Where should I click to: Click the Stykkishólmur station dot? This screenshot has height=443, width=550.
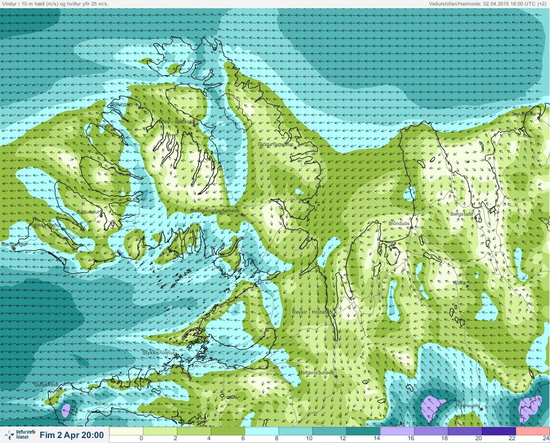(177, 356)
